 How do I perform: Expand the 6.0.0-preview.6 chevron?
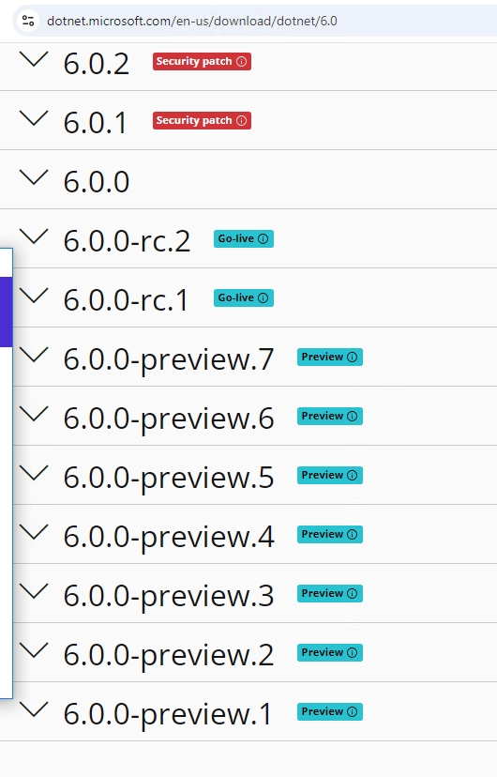click(34, 414)
